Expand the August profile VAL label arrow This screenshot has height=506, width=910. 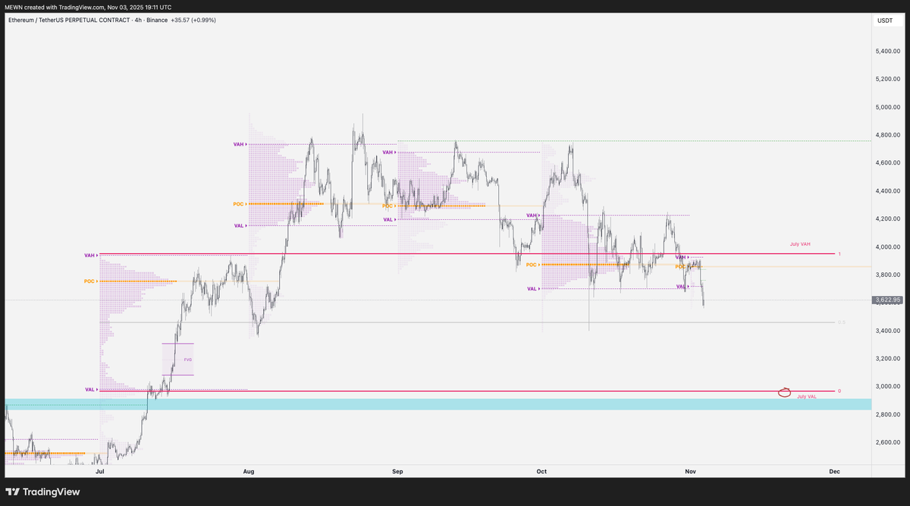click(x=246, y=225)
